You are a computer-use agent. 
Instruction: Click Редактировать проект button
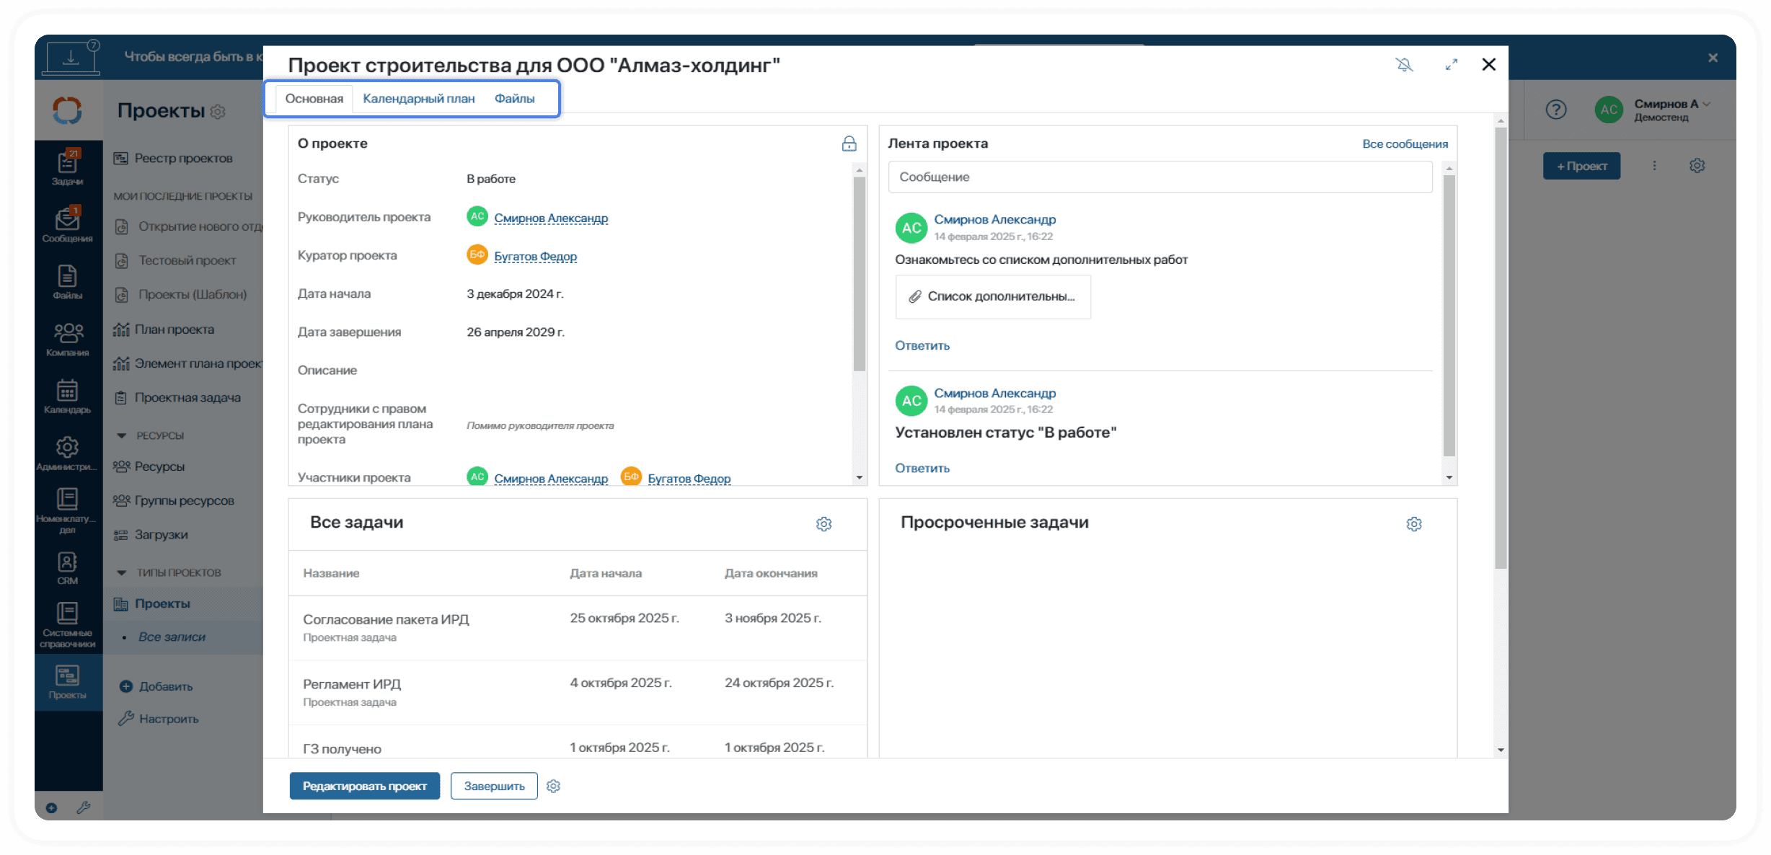click(364, 786)
